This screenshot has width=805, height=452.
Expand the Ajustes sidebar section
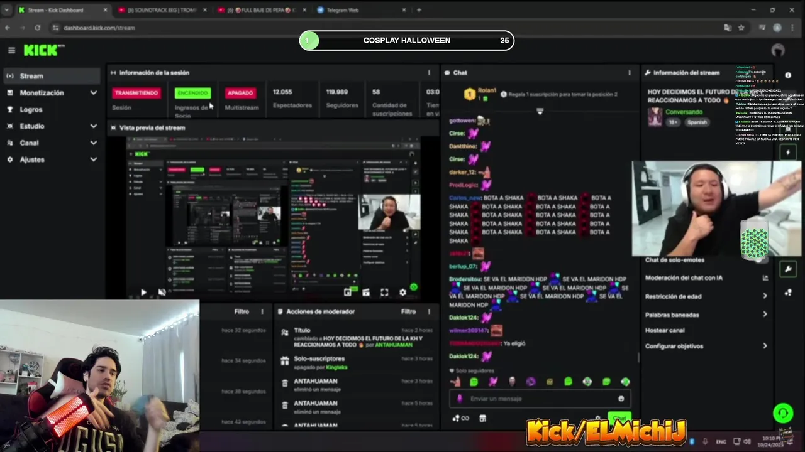click(50, 159)
